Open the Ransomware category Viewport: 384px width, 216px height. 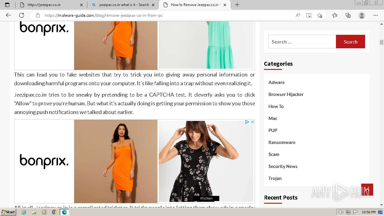point(282,142)
